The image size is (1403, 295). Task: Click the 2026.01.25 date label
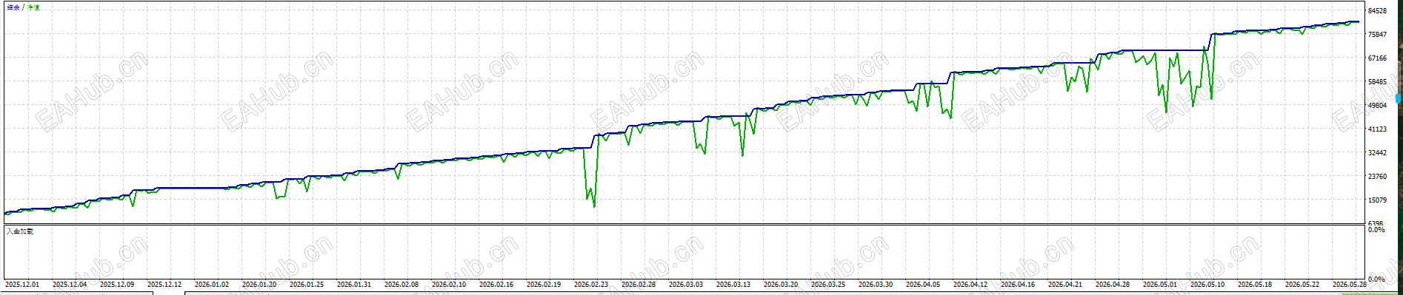307,284
